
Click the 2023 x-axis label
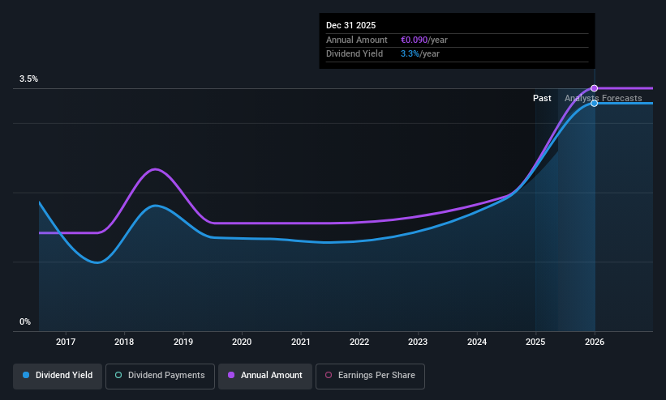click(418, 342)
